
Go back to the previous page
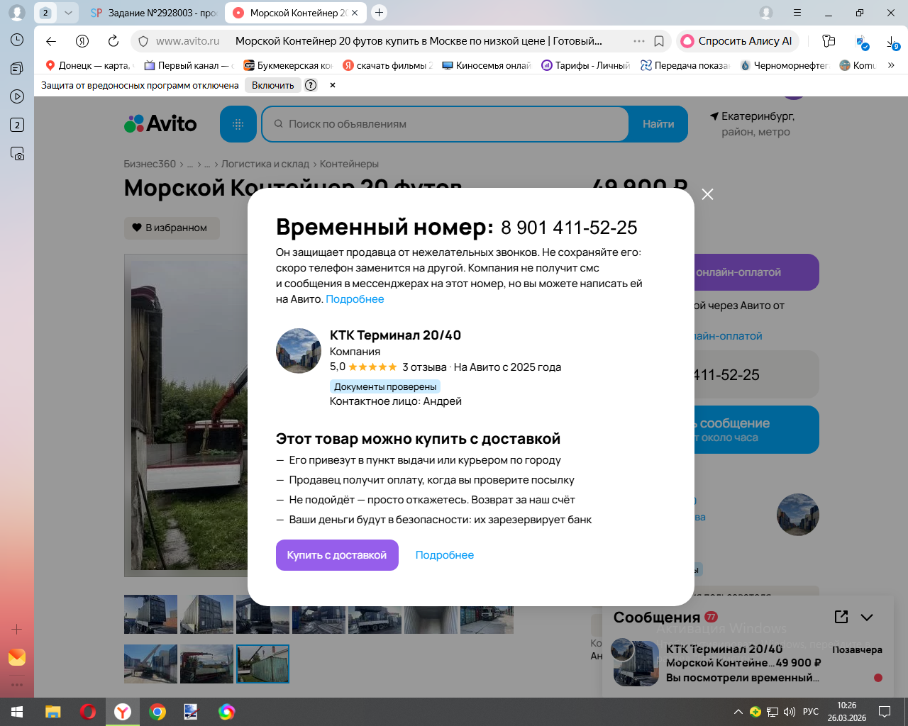coord(50,41)
